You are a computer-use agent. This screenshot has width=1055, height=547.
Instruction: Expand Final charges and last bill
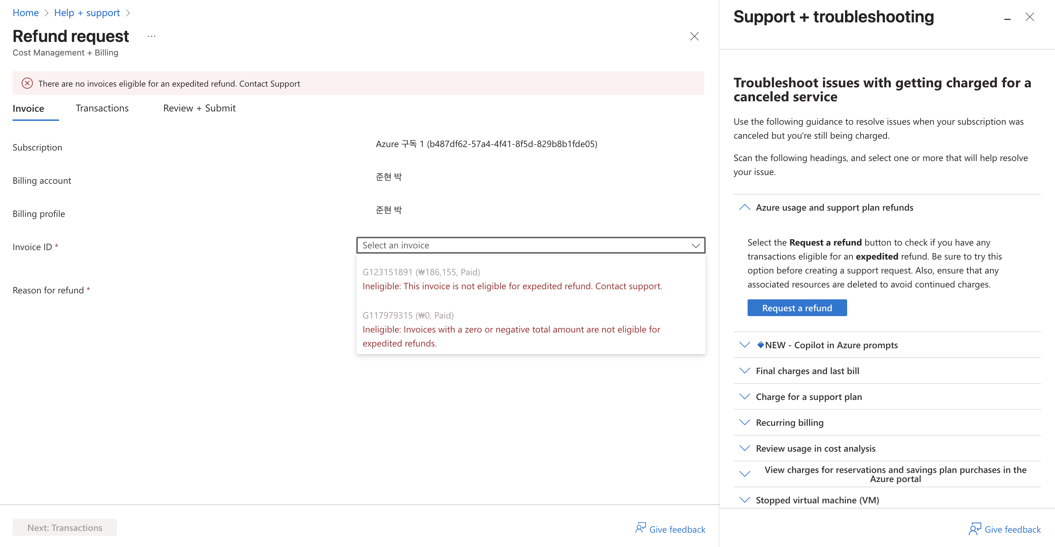pyautogui.click(x=744, y=371)
